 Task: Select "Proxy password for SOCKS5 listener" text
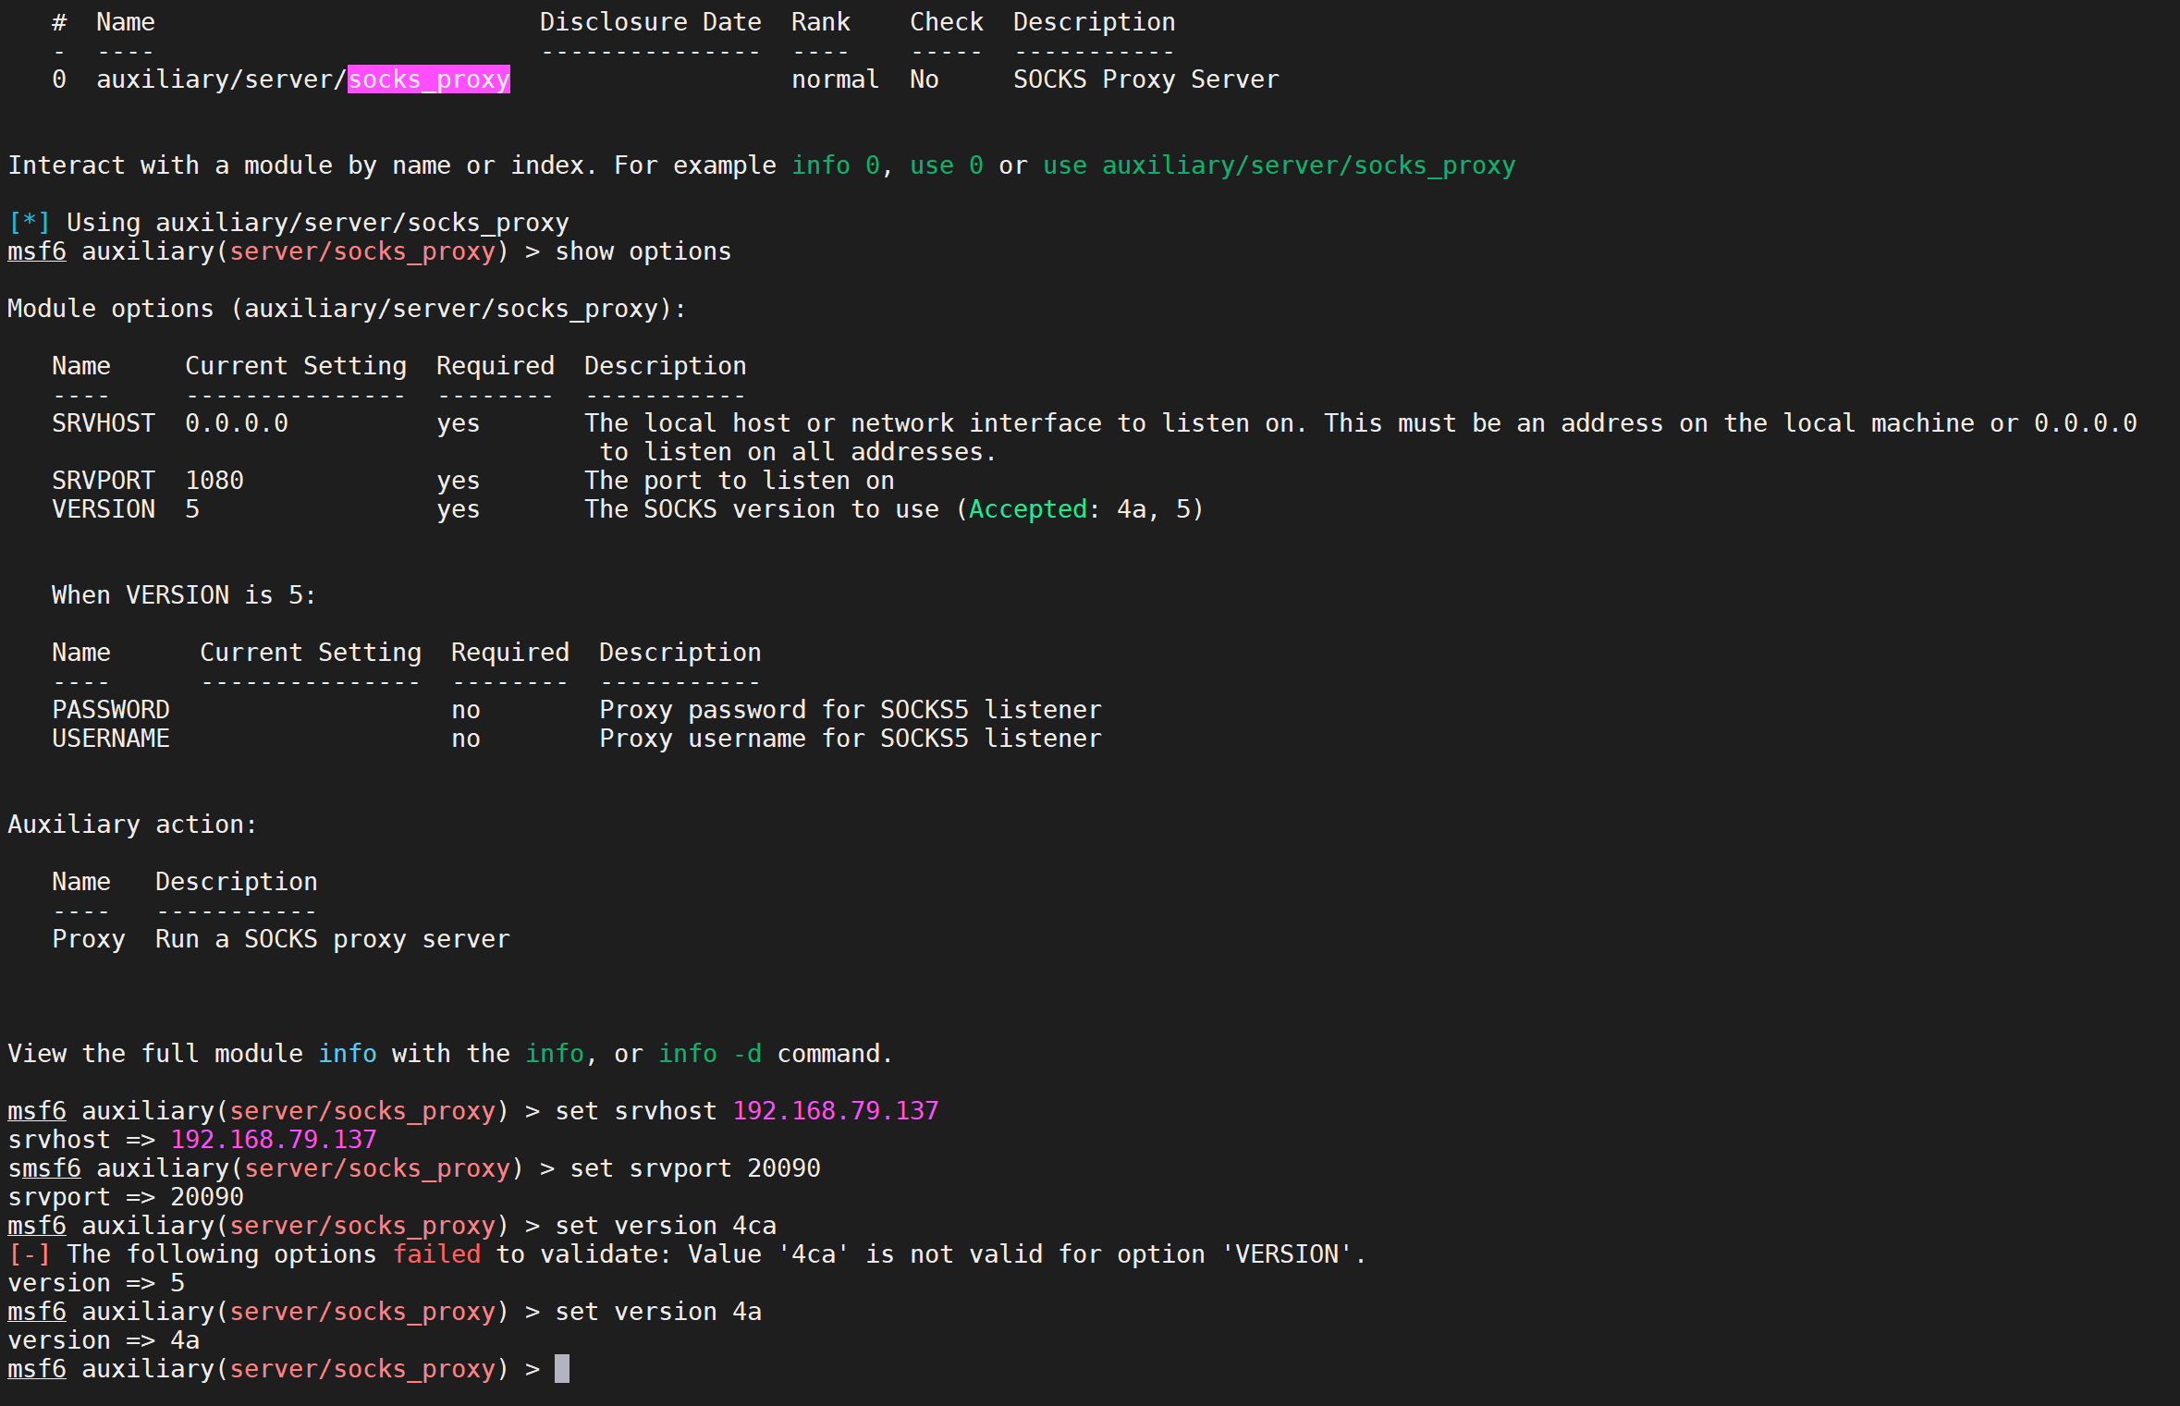point(851,710)
